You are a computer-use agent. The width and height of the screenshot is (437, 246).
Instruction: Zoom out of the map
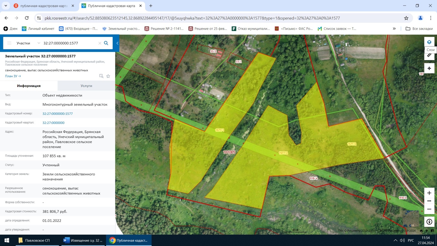(429, 209)
